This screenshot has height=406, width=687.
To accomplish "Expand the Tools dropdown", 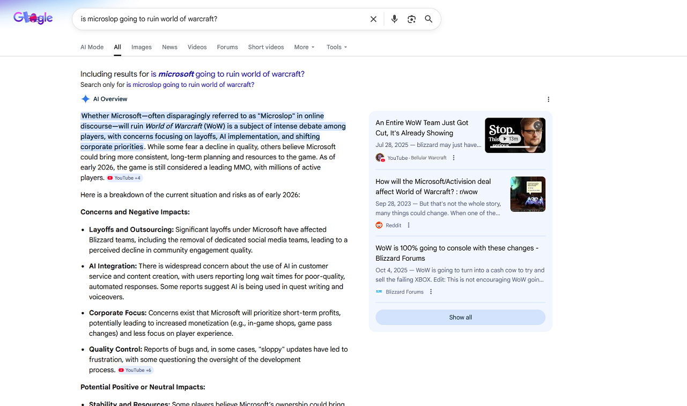I will point(337,47).
